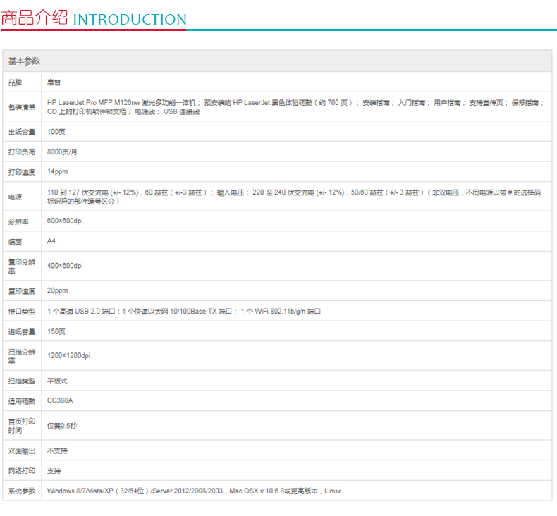Click the 扫描分辨率 label
The height and width of the screenshot is (516, 557).
click(x=22, y=356)
